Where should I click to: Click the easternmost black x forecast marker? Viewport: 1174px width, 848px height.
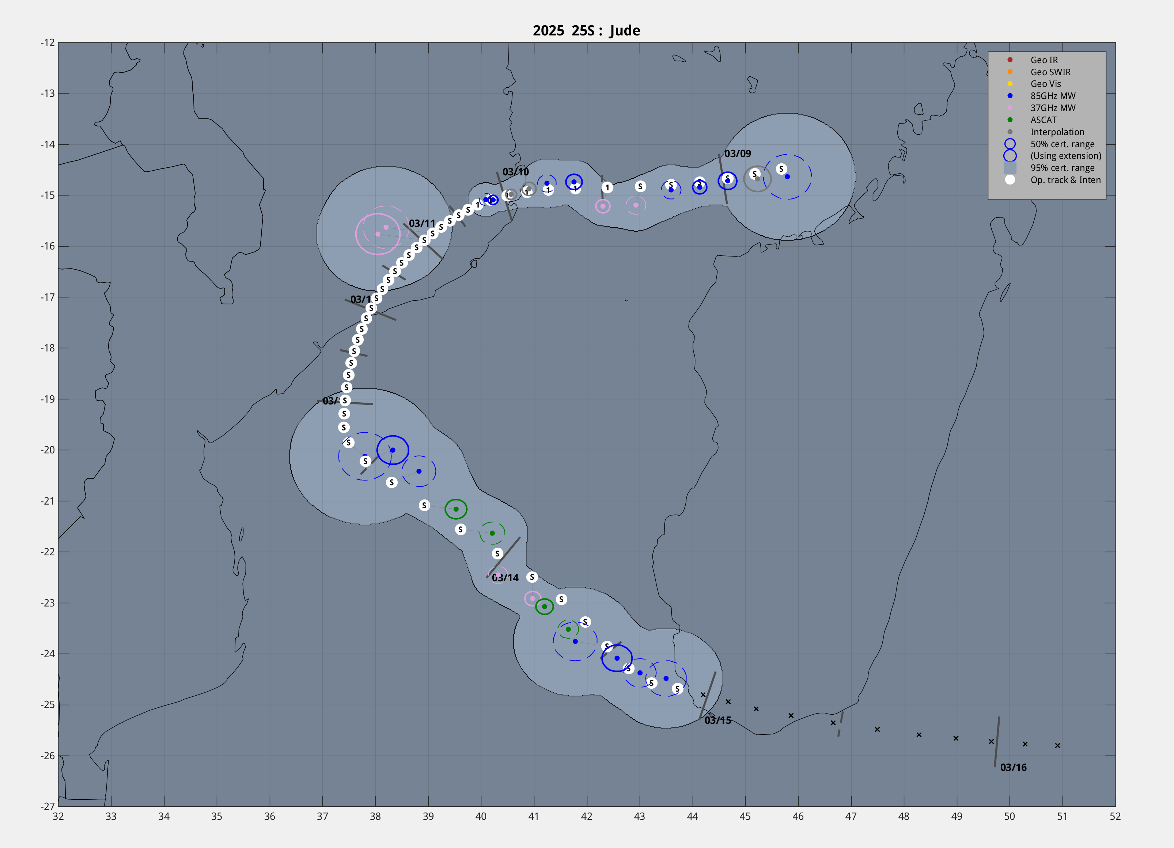[1057, 746]
